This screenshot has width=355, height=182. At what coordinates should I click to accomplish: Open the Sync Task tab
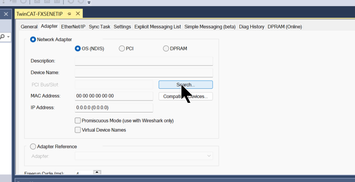pyautogui.click(x=99, y=27)
